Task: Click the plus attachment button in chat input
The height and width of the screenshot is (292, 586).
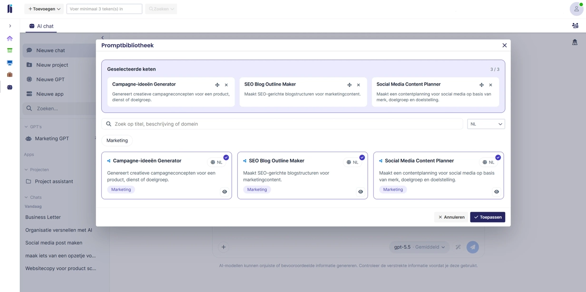Action: [x=224, y=247]
